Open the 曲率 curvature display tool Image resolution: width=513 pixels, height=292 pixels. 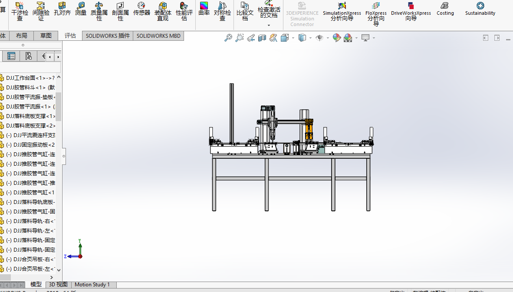pos(204,10)
